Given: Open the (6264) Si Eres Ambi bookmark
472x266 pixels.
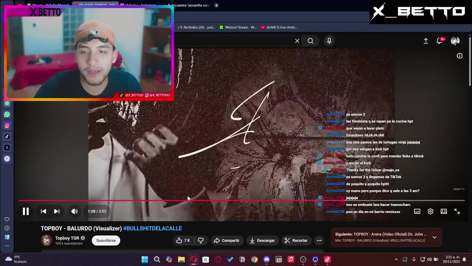Looking at the screenshot, I should click(x=279, y=27).
